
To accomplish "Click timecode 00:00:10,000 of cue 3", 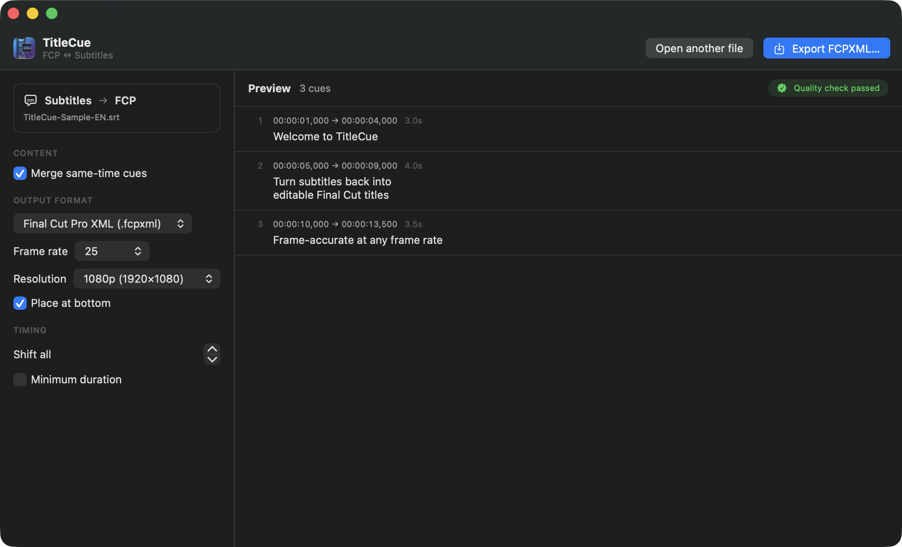I will [301, 224].
